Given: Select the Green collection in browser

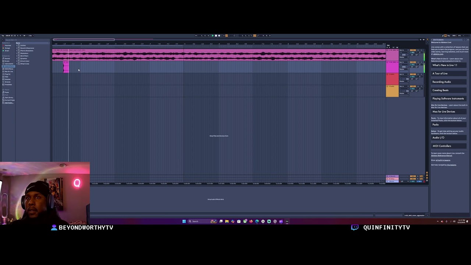Looking at the screenshot, I should [7, 51].
